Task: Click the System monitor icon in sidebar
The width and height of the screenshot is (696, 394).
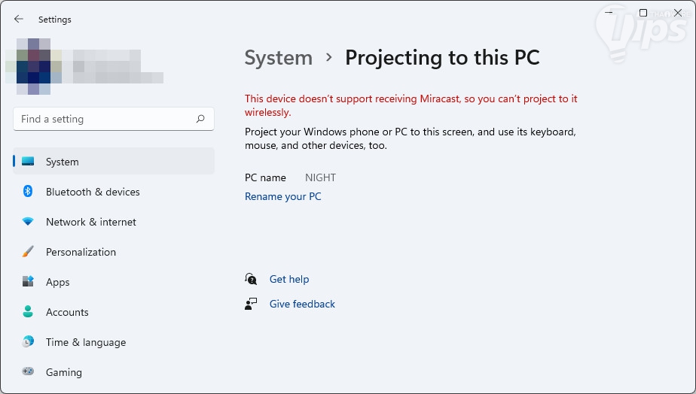Action: 28,162
